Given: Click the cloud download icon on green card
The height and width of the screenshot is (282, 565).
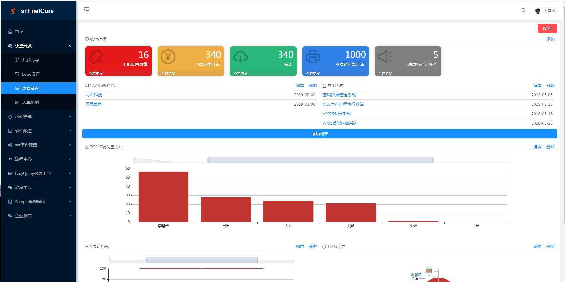Looking at the screenshot, I should (x=240, y=57).
